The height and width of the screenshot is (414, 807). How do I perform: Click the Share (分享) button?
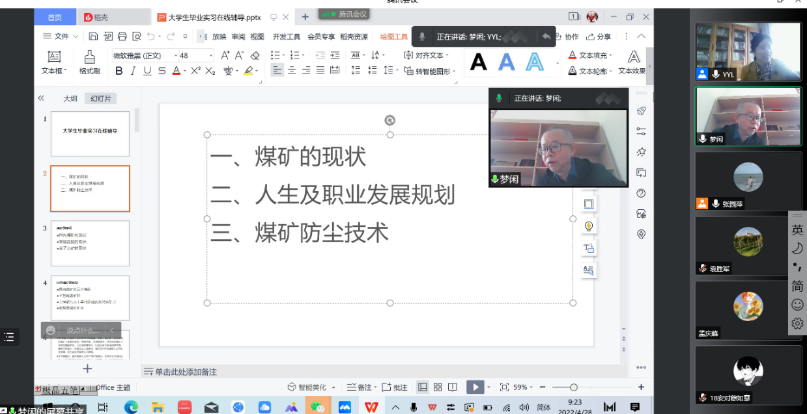(x=599, y=36)
